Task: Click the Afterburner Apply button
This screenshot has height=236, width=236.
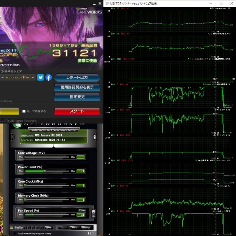Action: point(63,228)
